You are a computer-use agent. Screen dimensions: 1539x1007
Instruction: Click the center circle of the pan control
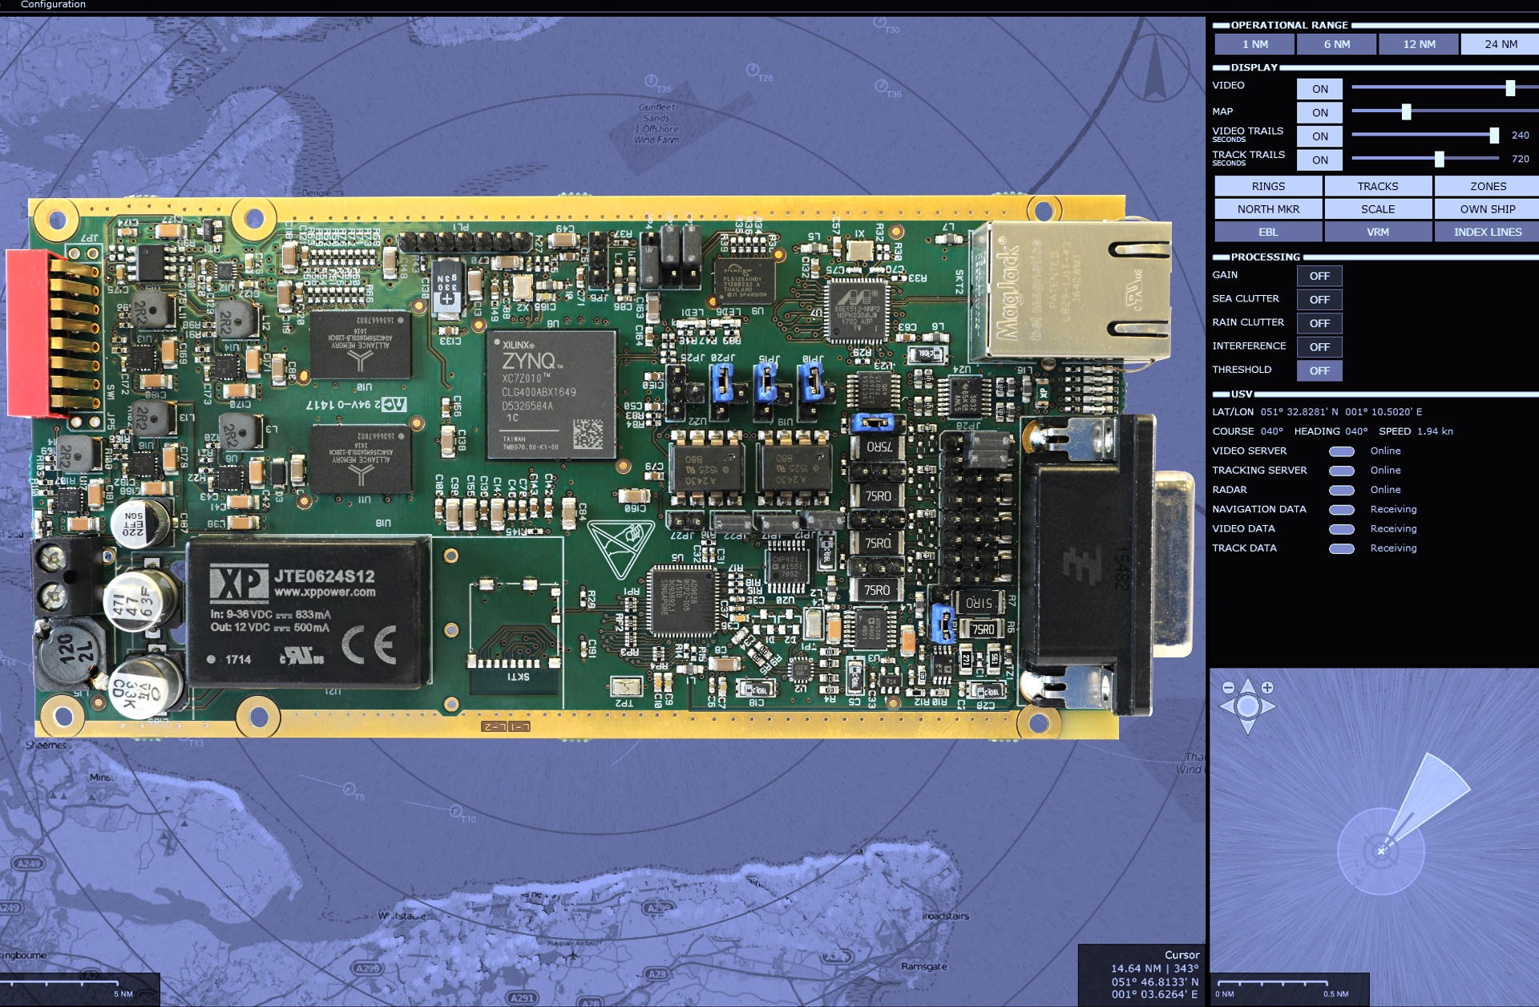click(x=1247, y=706)
